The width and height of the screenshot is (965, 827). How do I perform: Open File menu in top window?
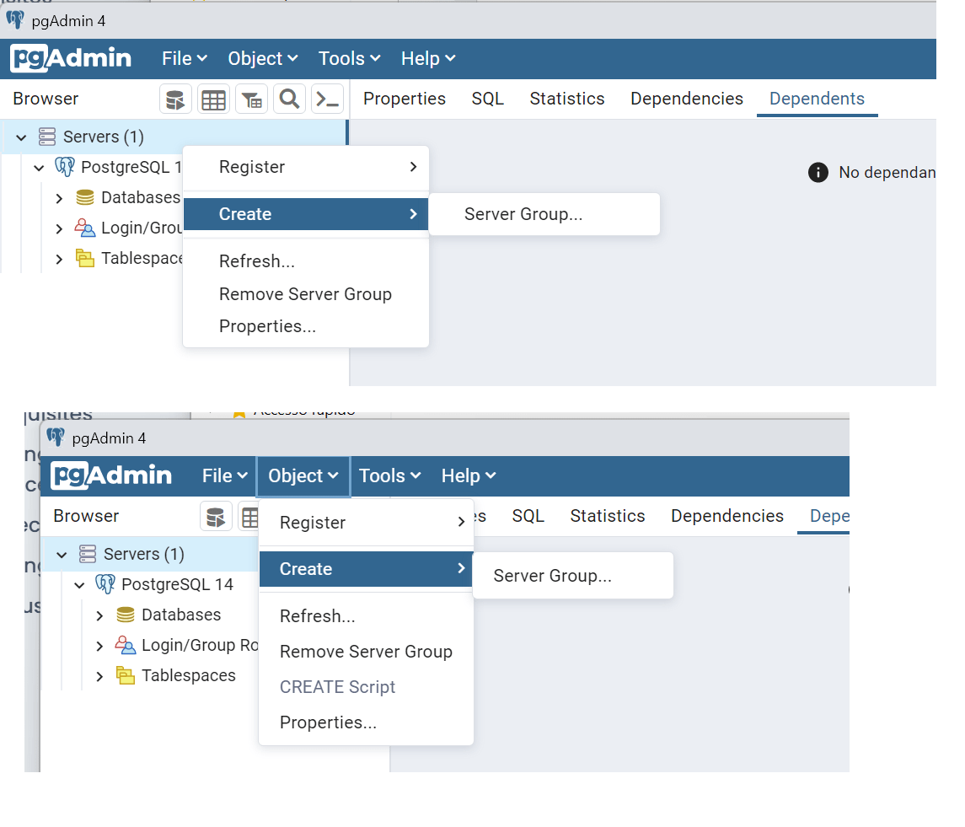pos(184,58)
